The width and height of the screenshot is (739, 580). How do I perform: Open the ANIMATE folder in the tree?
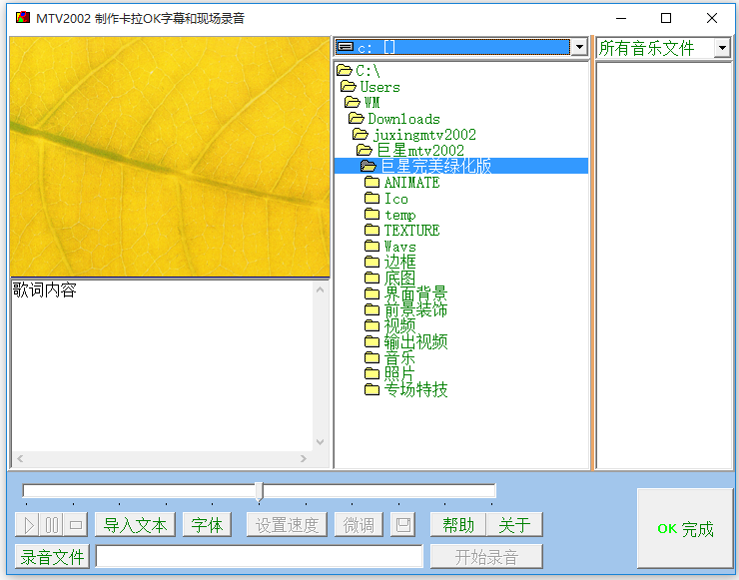click(x=411, y=183)
